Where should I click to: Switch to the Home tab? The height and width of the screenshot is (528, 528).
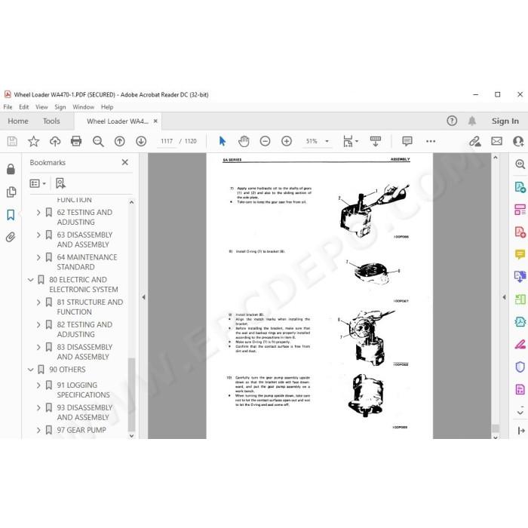[18, 121]
